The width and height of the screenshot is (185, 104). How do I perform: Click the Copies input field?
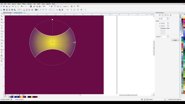(x=164, y=37)
